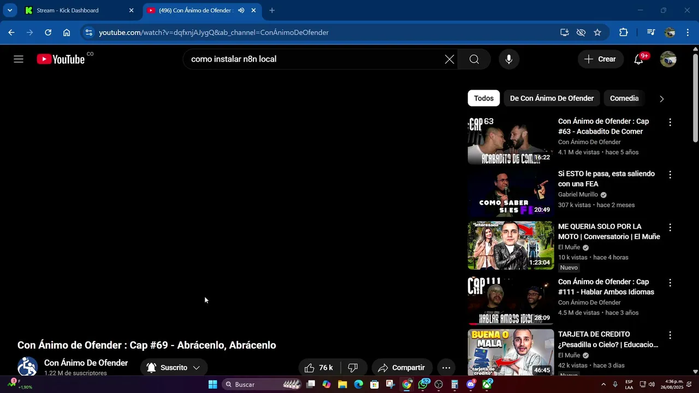Open Si ESTO le pasa video title
The image size is (699, 393).
pyautogui.click(x=606, y=178)
